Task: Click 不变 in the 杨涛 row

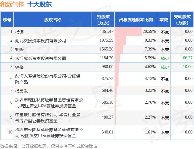Action: 165,32
